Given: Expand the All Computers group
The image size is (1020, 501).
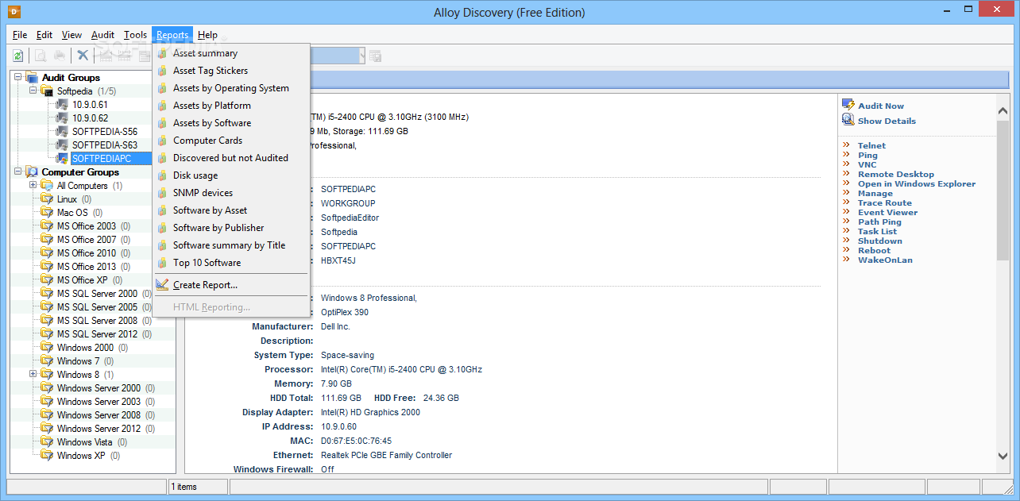Looking at the screenshot, I should pos(33,186).
